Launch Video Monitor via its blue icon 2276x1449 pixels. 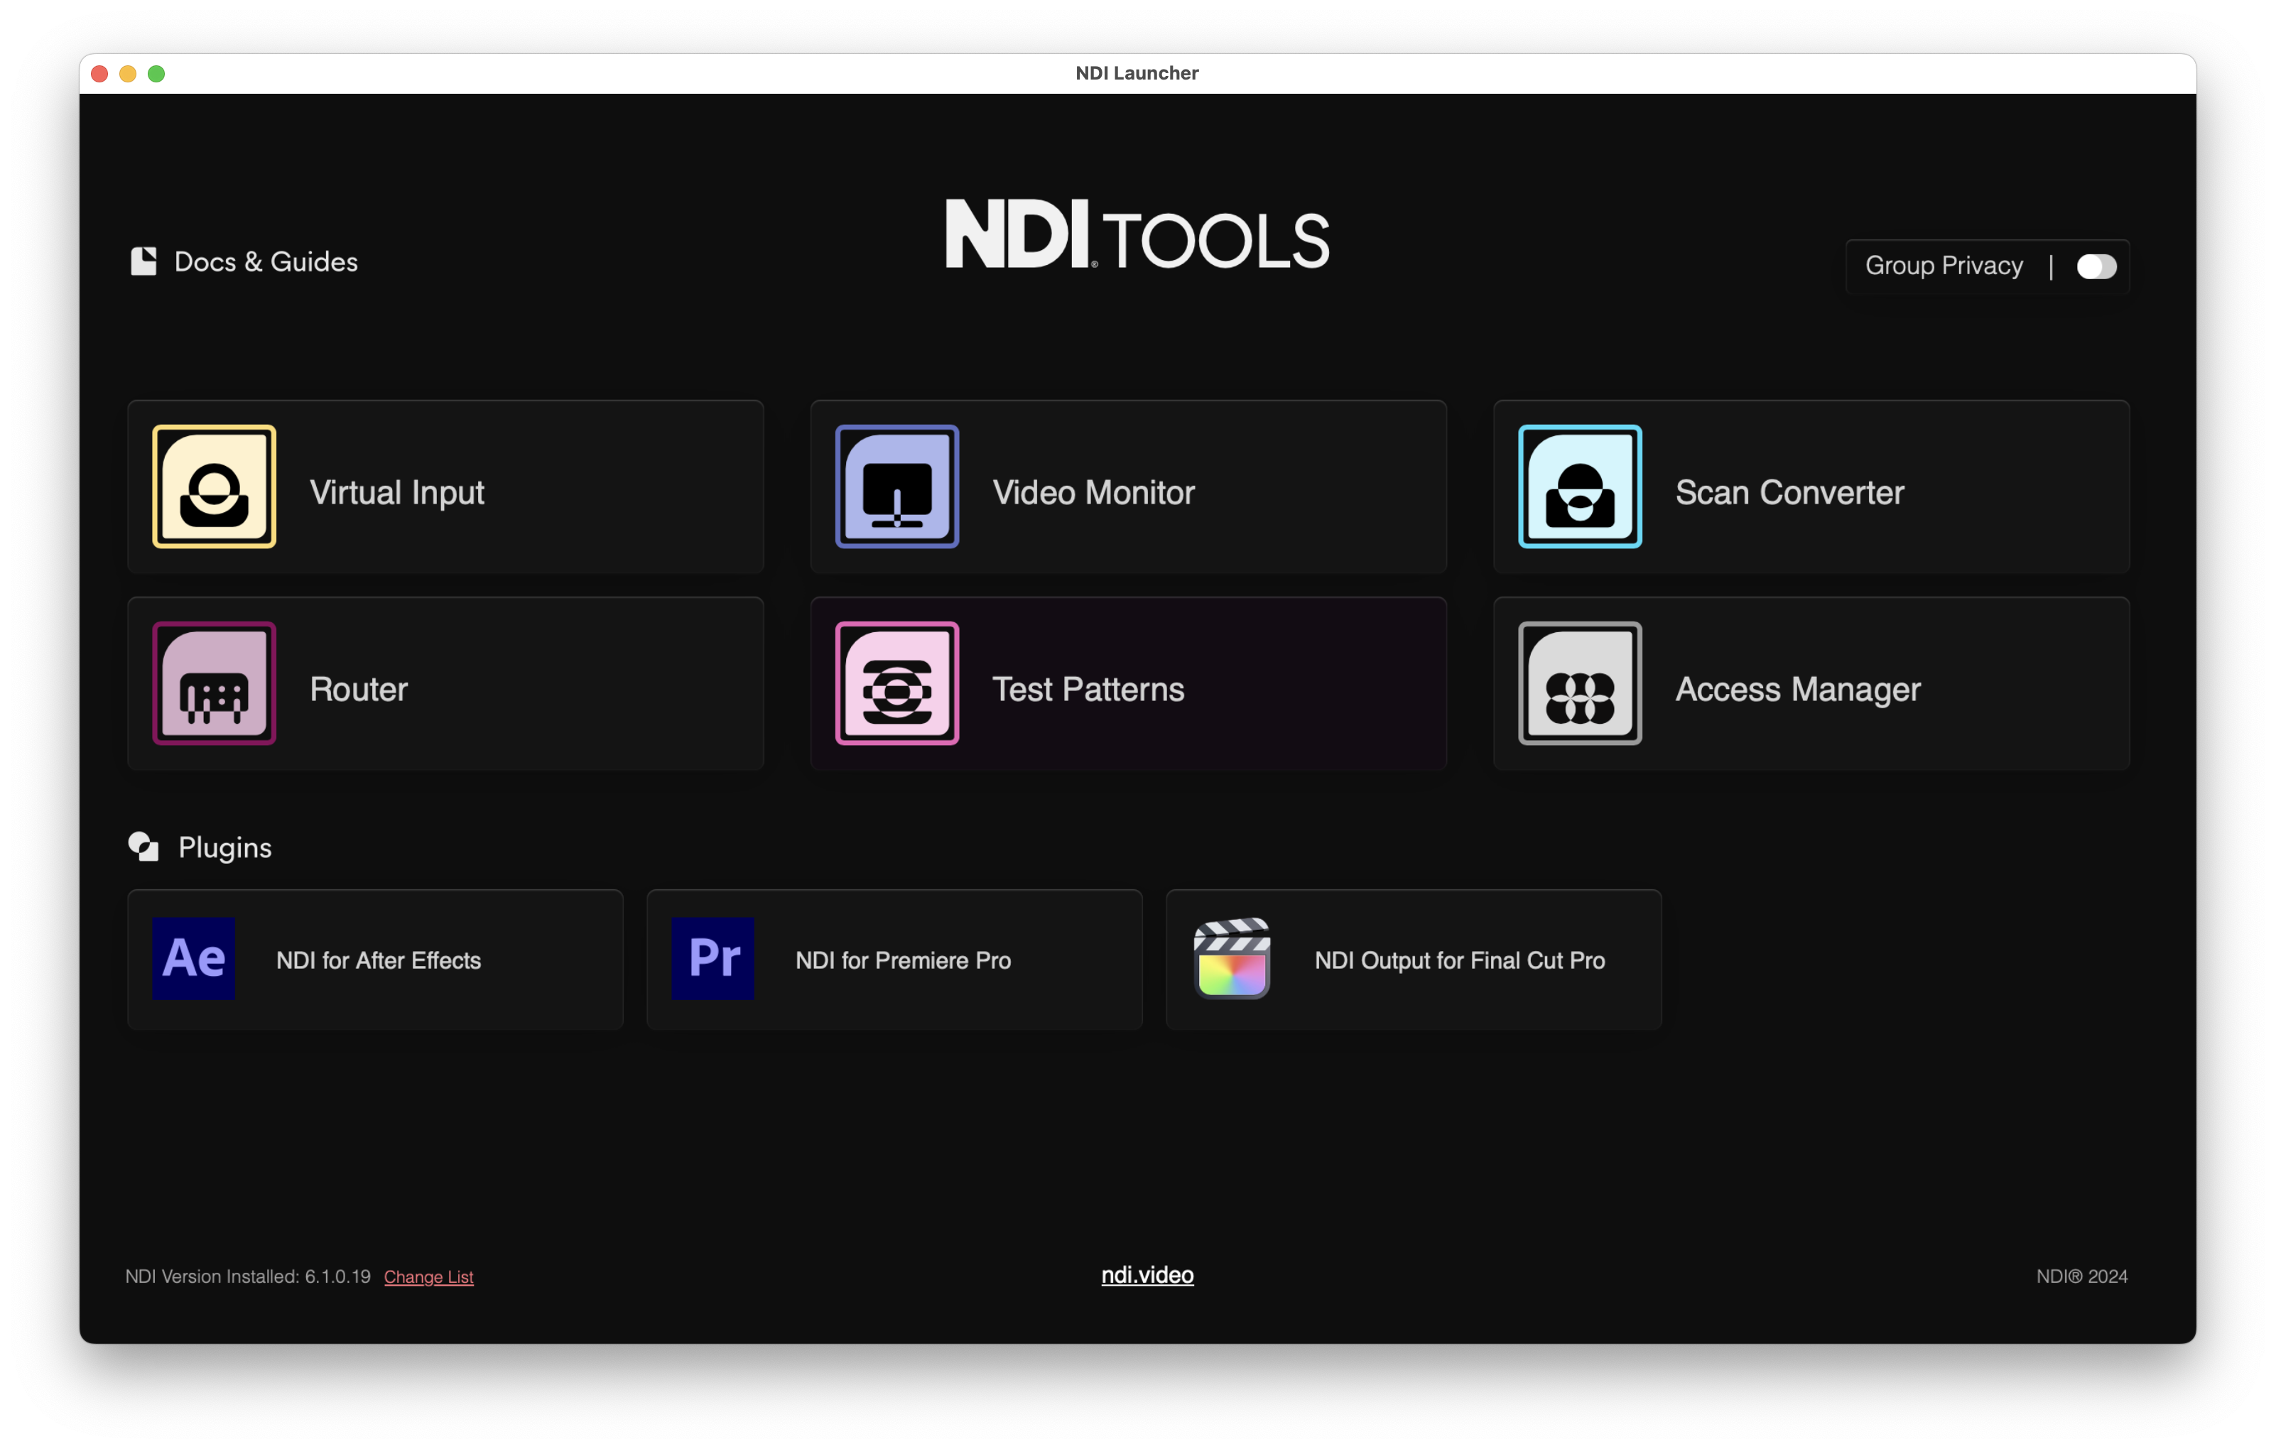click(897, 487)
